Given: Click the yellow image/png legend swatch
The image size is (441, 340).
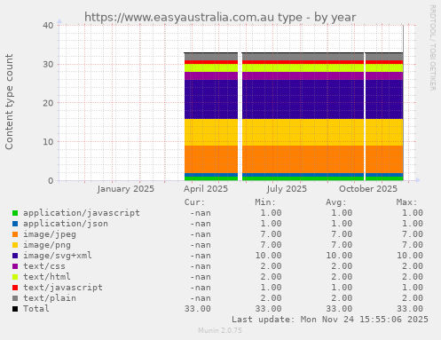Looking at the screenshot, I should coord(15,245).
